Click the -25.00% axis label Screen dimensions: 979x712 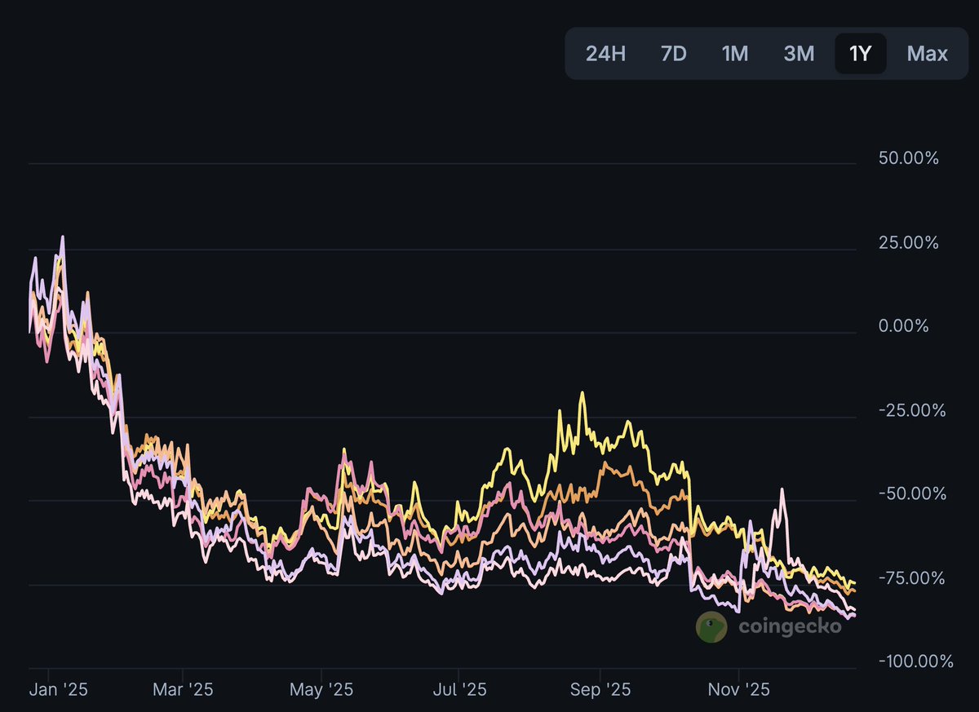pos(910,409)
